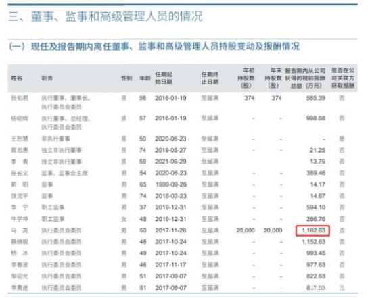Select the name 杨明辉

pyautogui.click(x=20, y=118)
